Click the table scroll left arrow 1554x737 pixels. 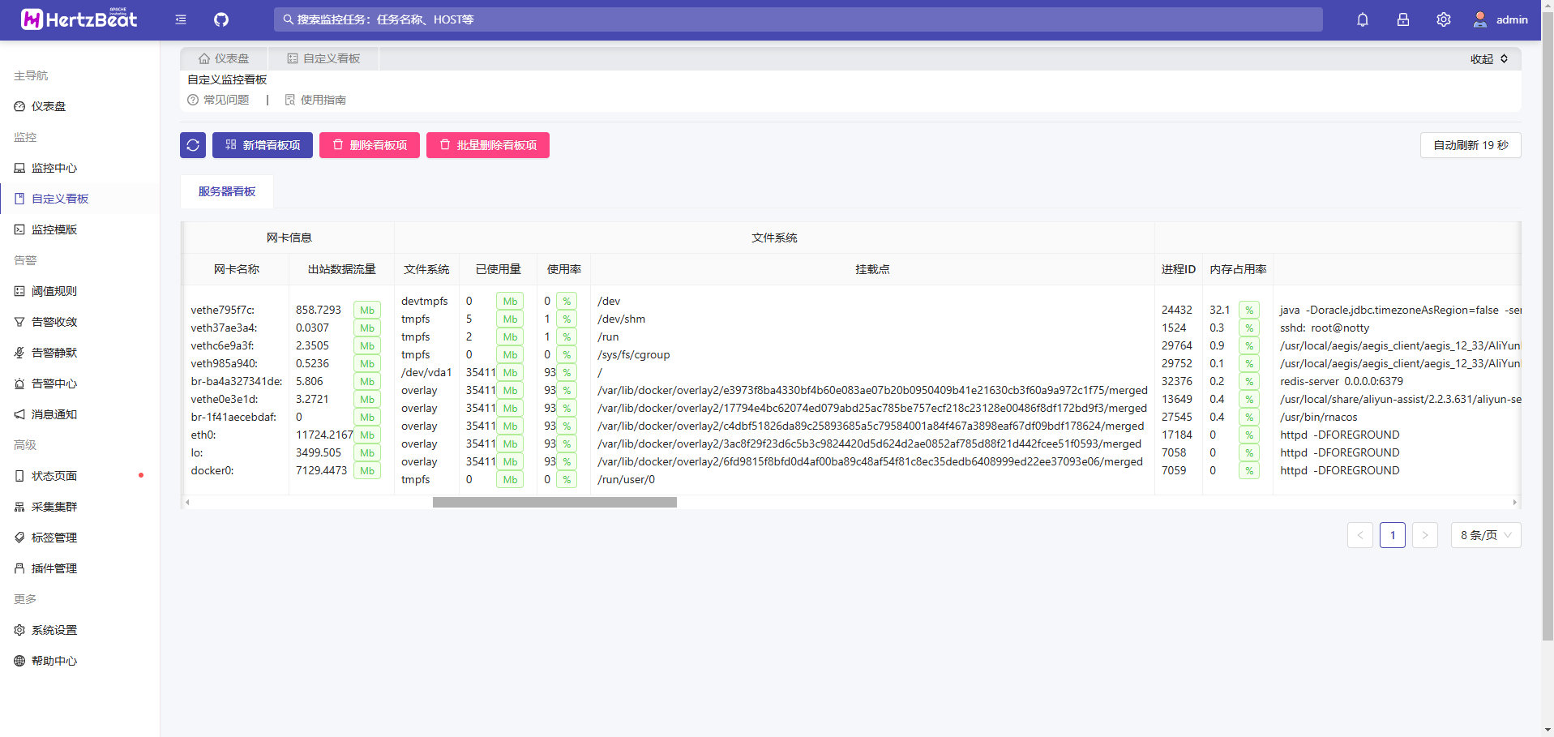[x=187, y=503]
